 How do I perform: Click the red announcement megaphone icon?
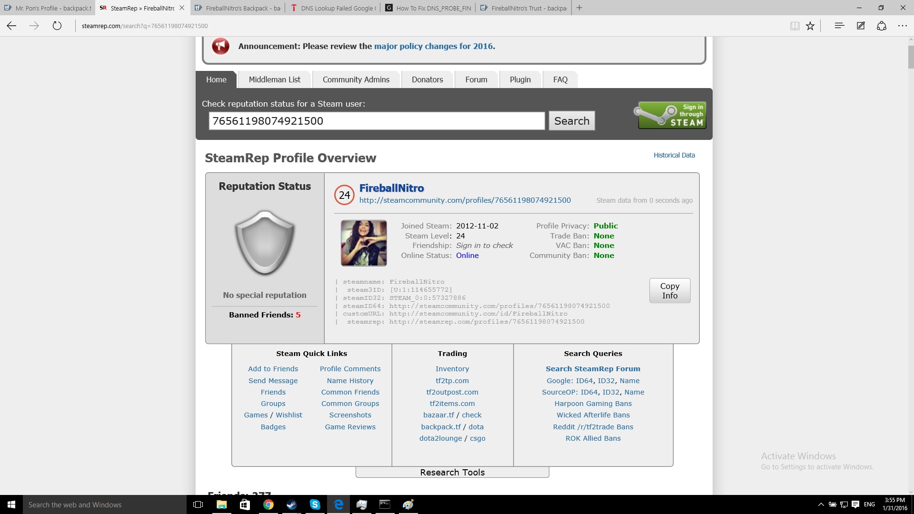pos(220,46)
